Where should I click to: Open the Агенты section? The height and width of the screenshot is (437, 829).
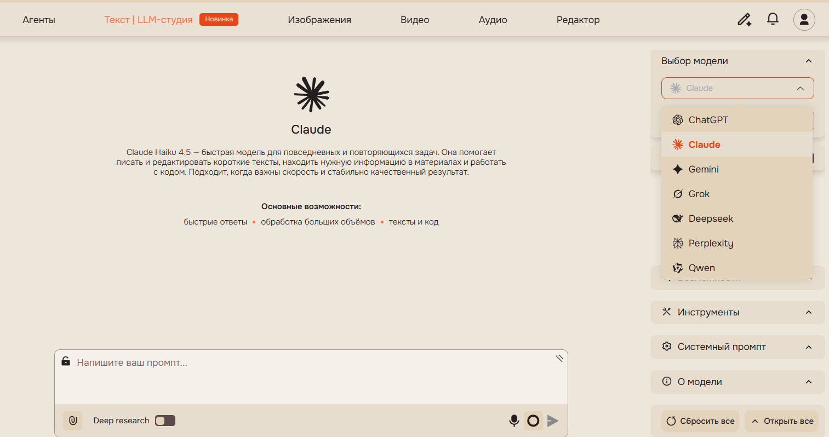point(39,20)
